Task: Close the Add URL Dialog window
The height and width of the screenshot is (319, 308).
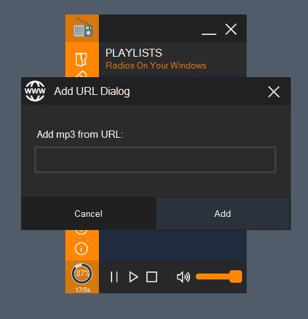Action: click(x=274, y=92)
